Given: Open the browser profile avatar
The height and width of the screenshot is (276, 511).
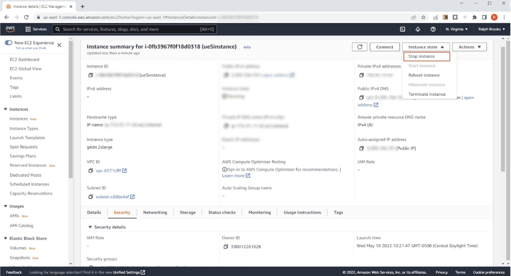Looking at the screenshot, I should [x=494, y=17].
